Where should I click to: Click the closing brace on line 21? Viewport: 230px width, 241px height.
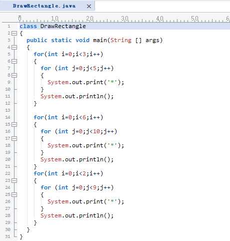[35, 167]
